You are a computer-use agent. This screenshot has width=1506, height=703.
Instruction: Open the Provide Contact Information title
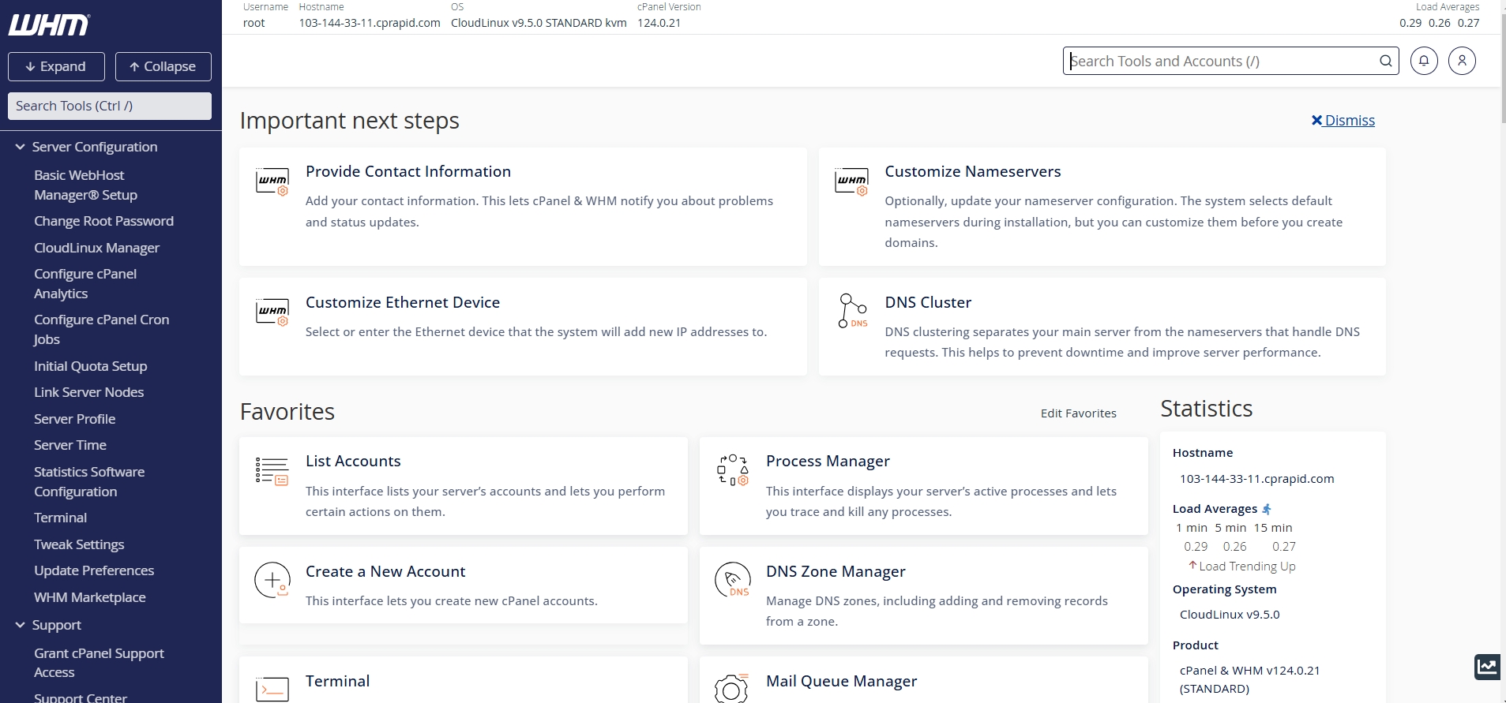tap(408, 171)
